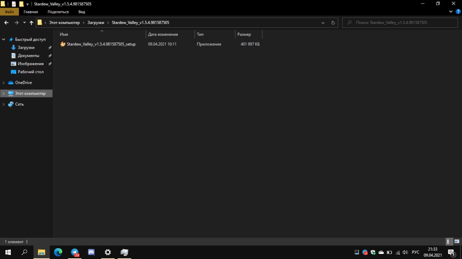Check the battery status icon
Image resolution: width=462 pixels, height=259 pixels.
pos(389,253)
